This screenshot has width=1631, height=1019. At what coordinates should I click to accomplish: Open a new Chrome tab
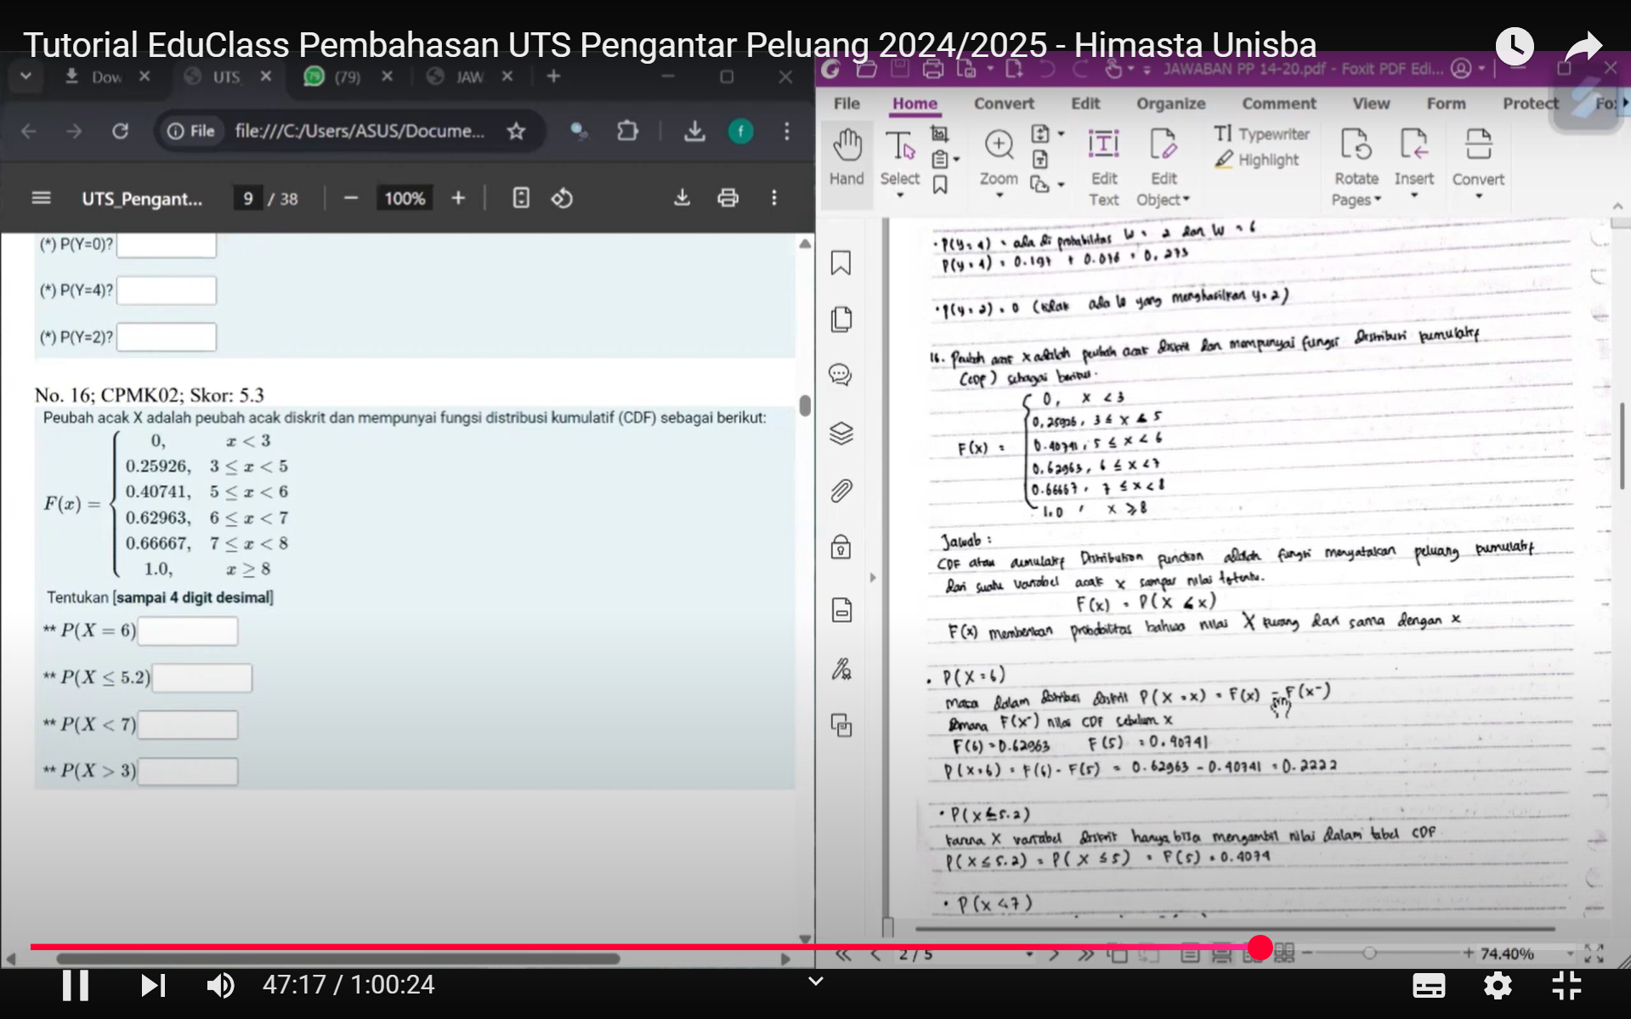click(553, 76)
